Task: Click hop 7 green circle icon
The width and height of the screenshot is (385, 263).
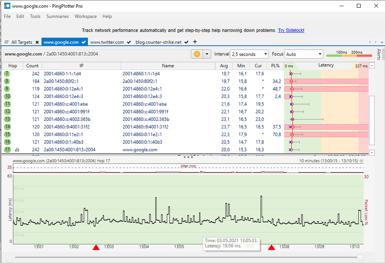Action: (x=7, y=73)
